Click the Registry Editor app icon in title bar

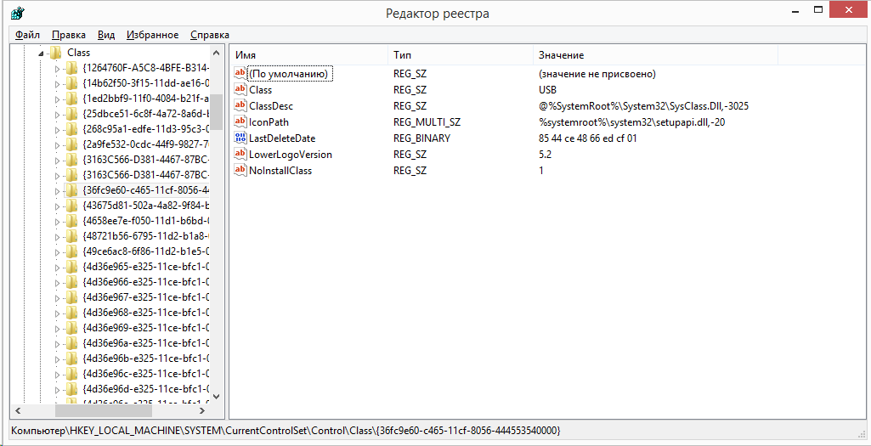pos(16,14)
